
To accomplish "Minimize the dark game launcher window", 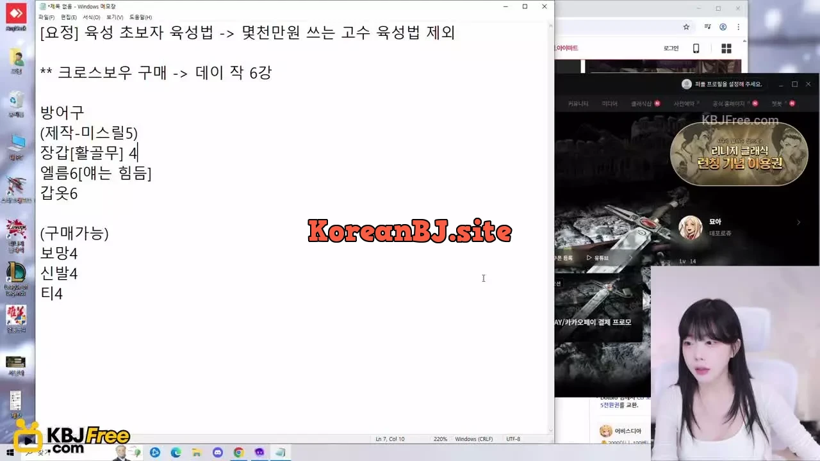I will pyautogui.click(x=781, y=84).
